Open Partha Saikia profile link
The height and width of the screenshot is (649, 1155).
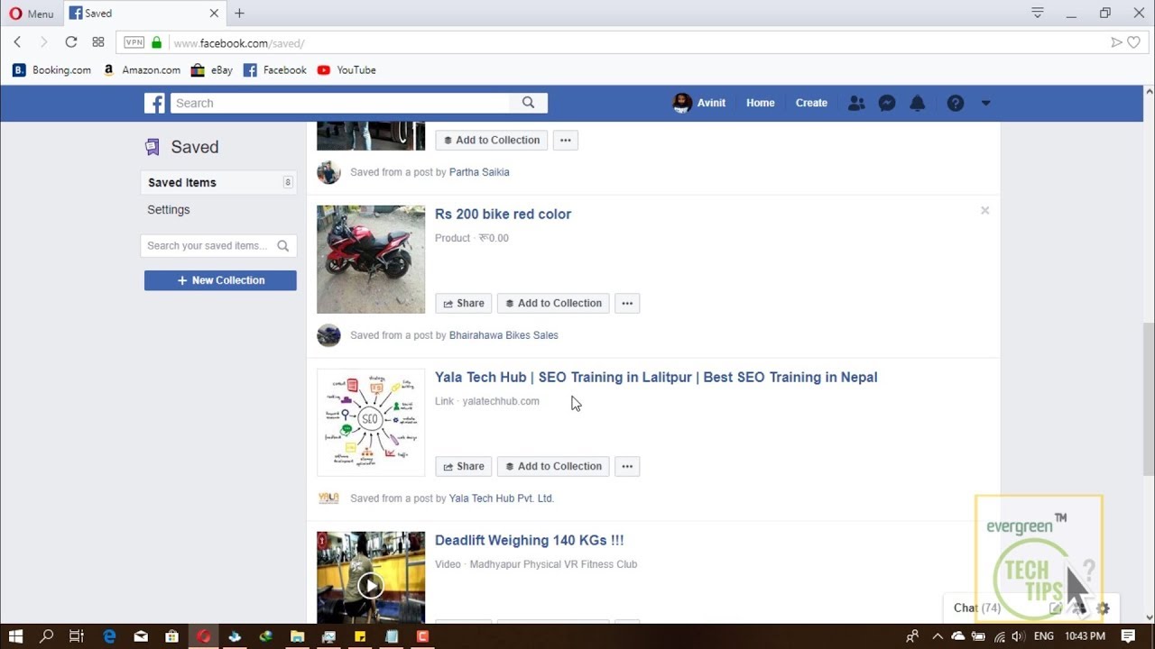point(479,172)
